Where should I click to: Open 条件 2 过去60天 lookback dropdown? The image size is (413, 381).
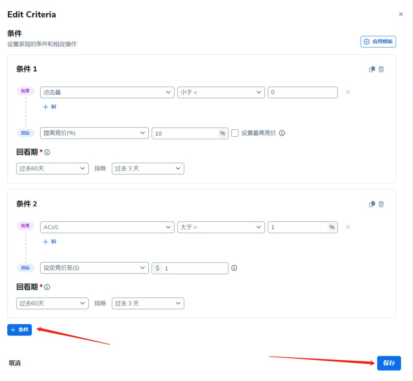(x=52, y=304)
